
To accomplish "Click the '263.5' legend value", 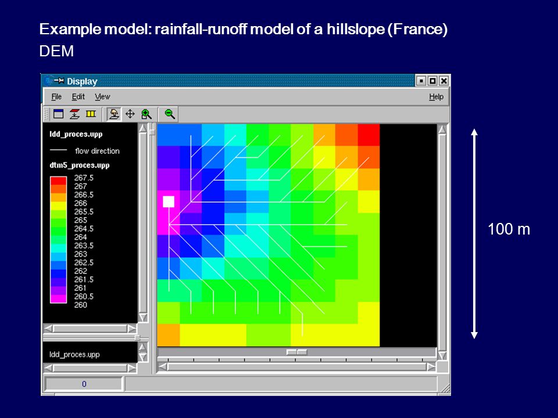I will pyautogui.click(x=84, y=246).
